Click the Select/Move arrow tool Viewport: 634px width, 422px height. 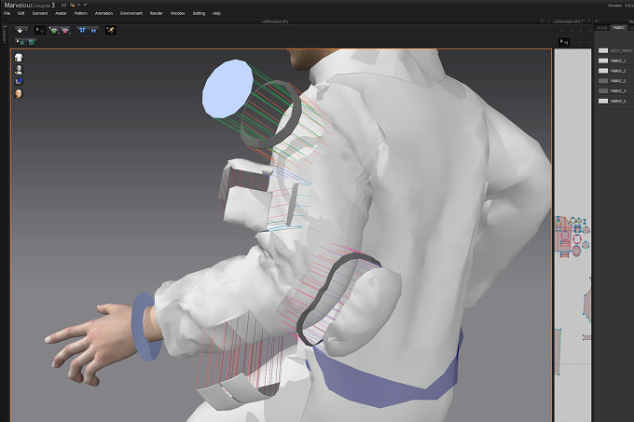tap(39, 30)
